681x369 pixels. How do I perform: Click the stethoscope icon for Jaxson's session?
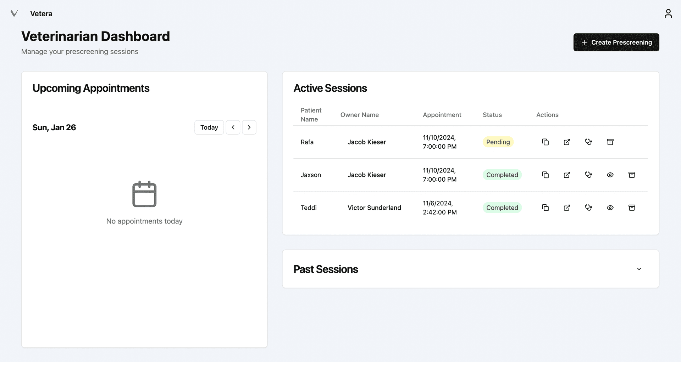[x=589, y=175]
